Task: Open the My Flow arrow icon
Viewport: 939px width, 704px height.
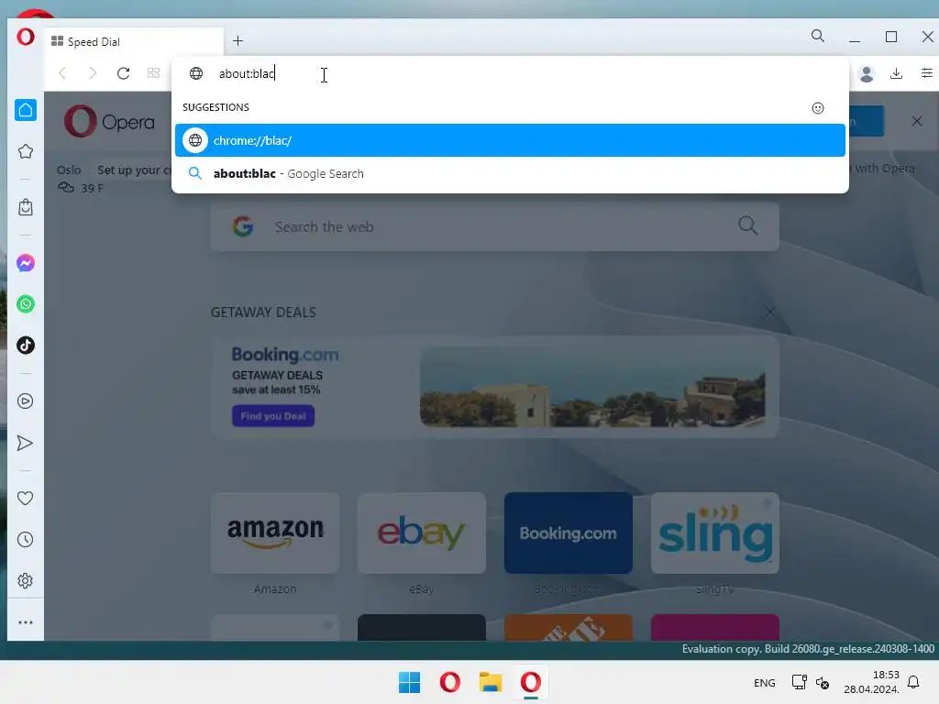Action: pos(25,443)
